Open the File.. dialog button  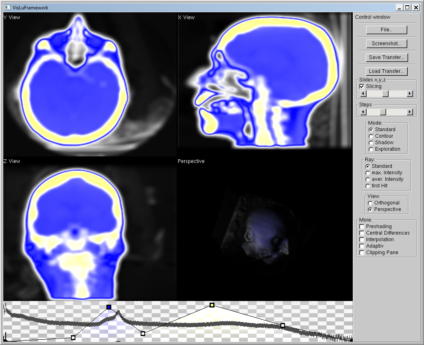pyautogui.click(x=386, y=30)
